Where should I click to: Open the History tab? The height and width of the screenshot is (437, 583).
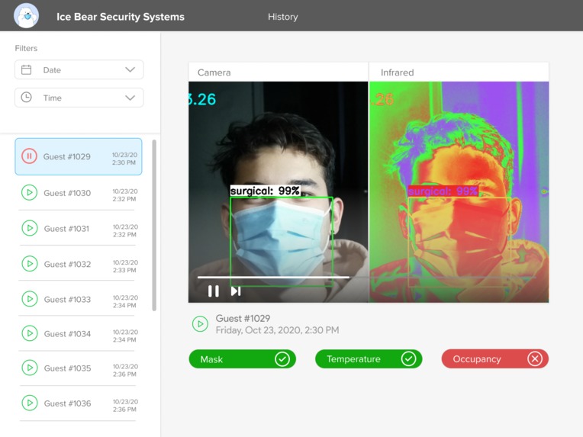pyautogui.click(x=283, y=17)
